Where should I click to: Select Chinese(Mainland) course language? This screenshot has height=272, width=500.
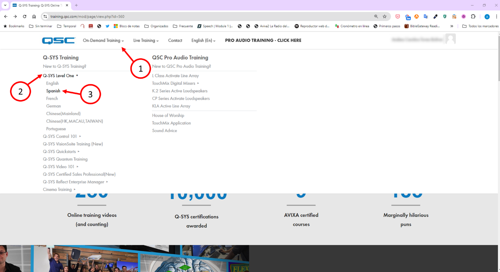[63, 114]
